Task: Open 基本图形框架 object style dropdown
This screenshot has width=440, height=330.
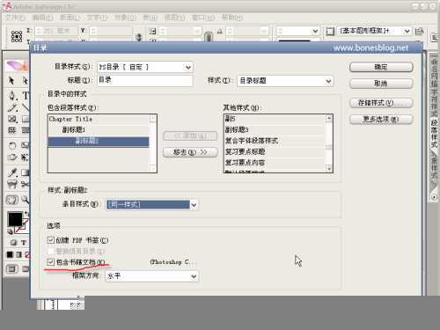Action: pyautogui.click(x=374, y=31)
